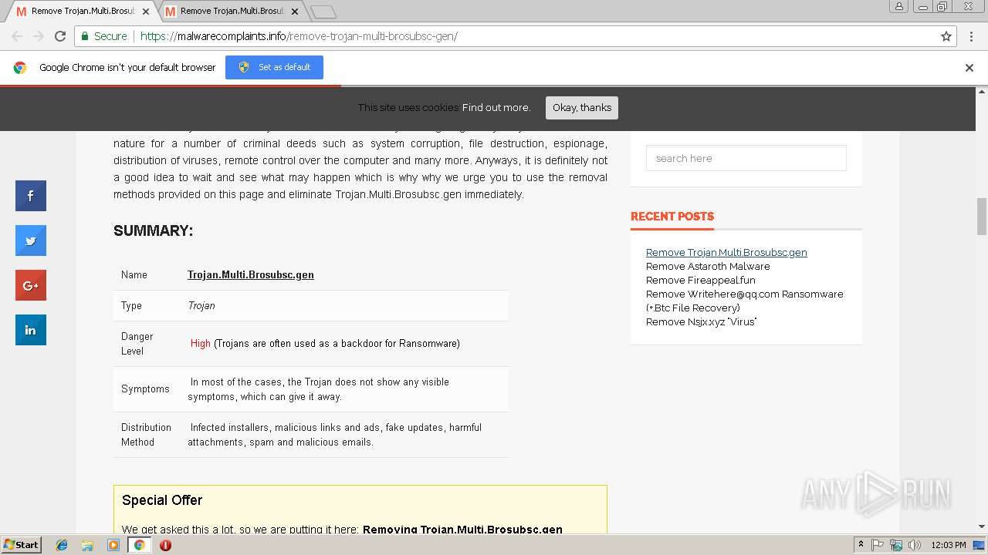The image size is (988, 555).
Task: Click Distribution Method label
Action: click(x=147, y=435)
